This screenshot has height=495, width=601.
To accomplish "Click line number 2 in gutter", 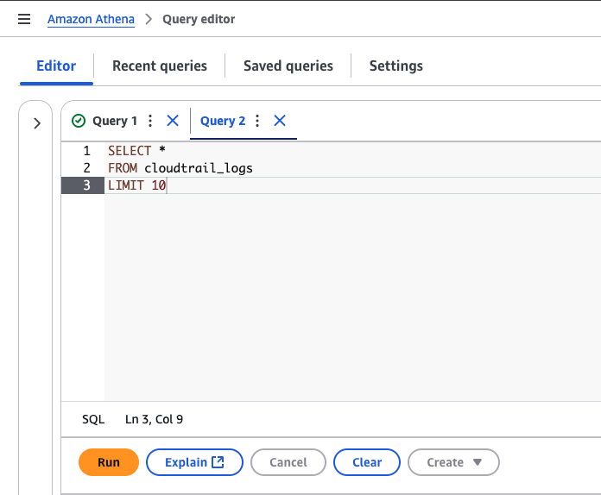I will 86,168.
